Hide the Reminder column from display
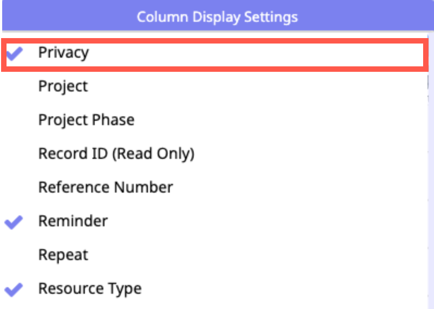 click(14, 221)
